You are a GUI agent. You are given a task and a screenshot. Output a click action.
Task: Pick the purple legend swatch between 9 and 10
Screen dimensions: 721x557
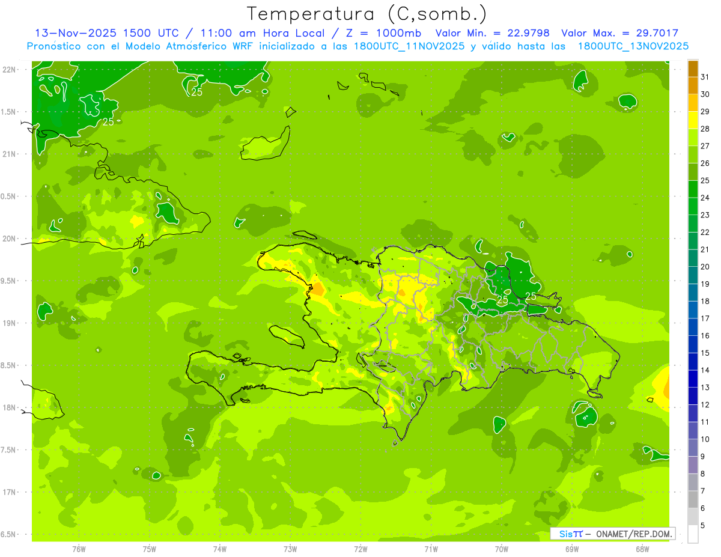[x=693, y=448]
